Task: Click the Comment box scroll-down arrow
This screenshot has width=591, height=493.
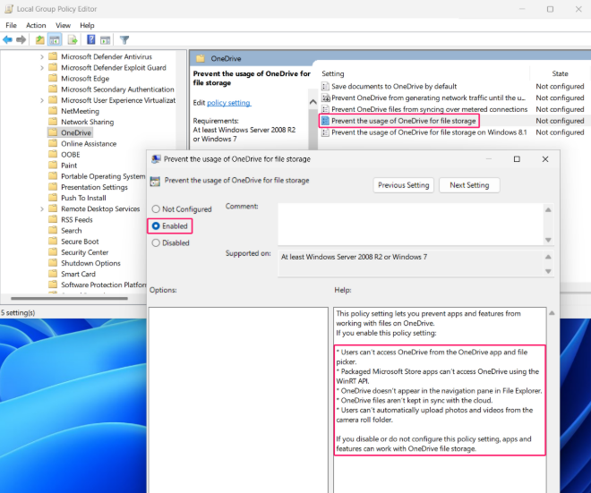Action: (548, 240)
